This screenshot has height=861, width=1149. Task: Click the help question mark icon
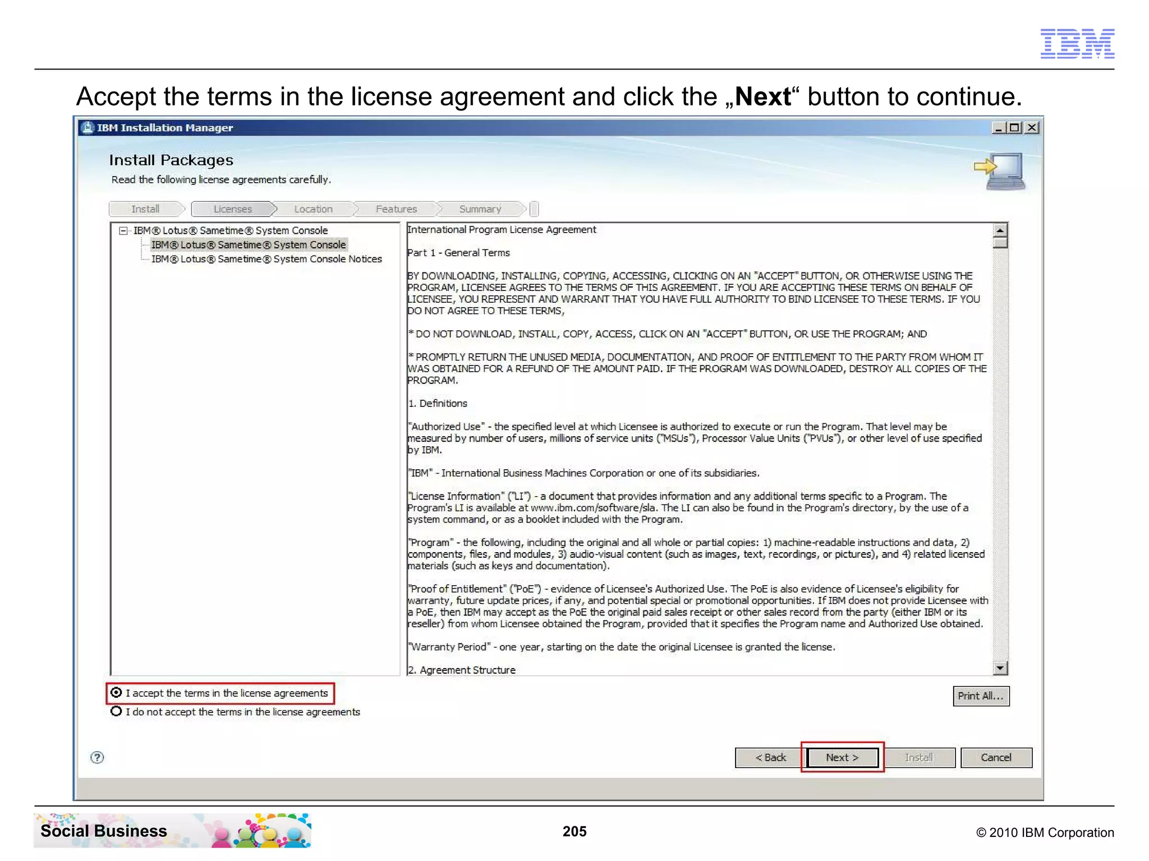point(97,757)
